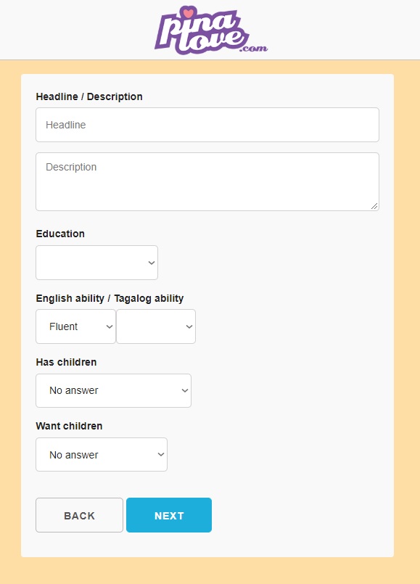This screenshot has height=584, width=420.
Task: Open the English ability Fluent dropdown
Action: pyautogui.click(x=75, y=326)
